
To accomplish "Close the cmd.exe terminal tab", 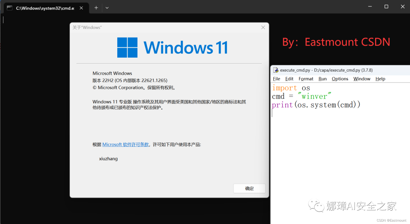I will click(81, 8).
